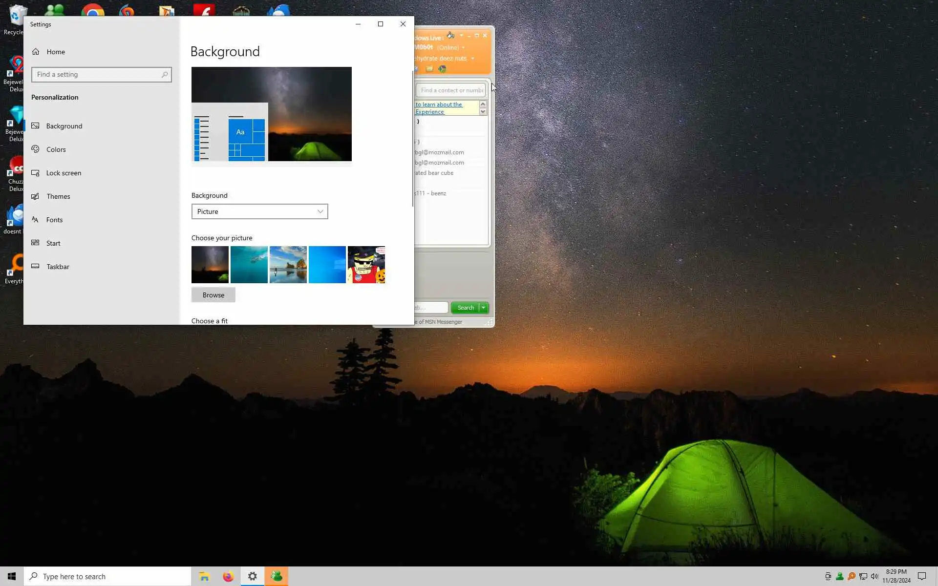Click the colorful cube icon in Messenger header
Image resolution: width=938 pixels, height=586 pixels.
point(442,69)
